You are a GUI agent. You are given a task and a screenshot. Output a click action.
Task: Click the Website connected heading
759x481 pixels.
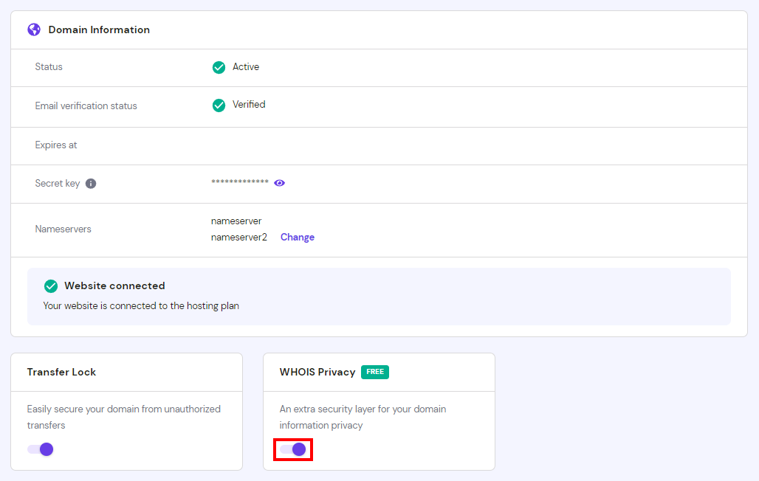click(x=114, y=286)
